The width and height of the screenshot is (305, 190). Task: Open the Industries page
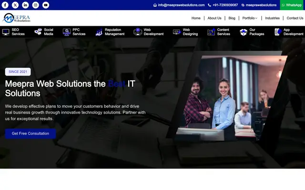272,18
